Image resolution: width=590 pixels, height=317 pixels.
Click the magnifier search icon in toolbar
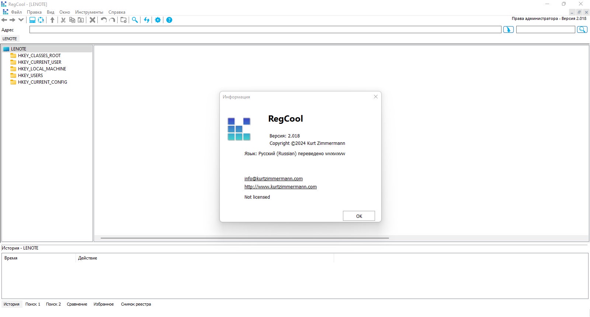tap(135, 20)
